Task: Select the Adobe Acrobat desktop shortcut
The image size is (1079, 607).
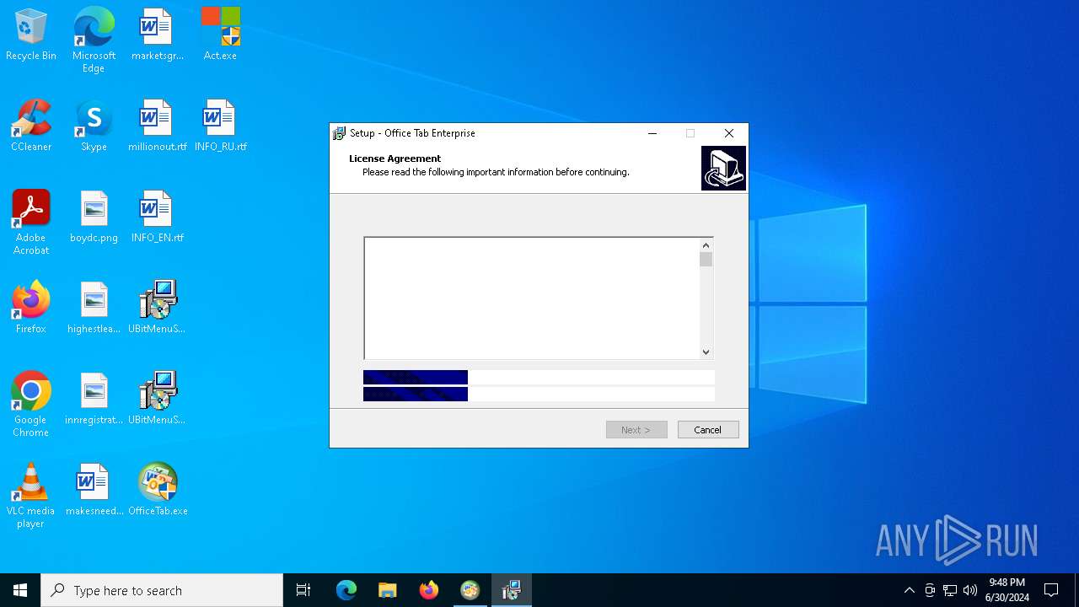Action: (x=31, y=223)
